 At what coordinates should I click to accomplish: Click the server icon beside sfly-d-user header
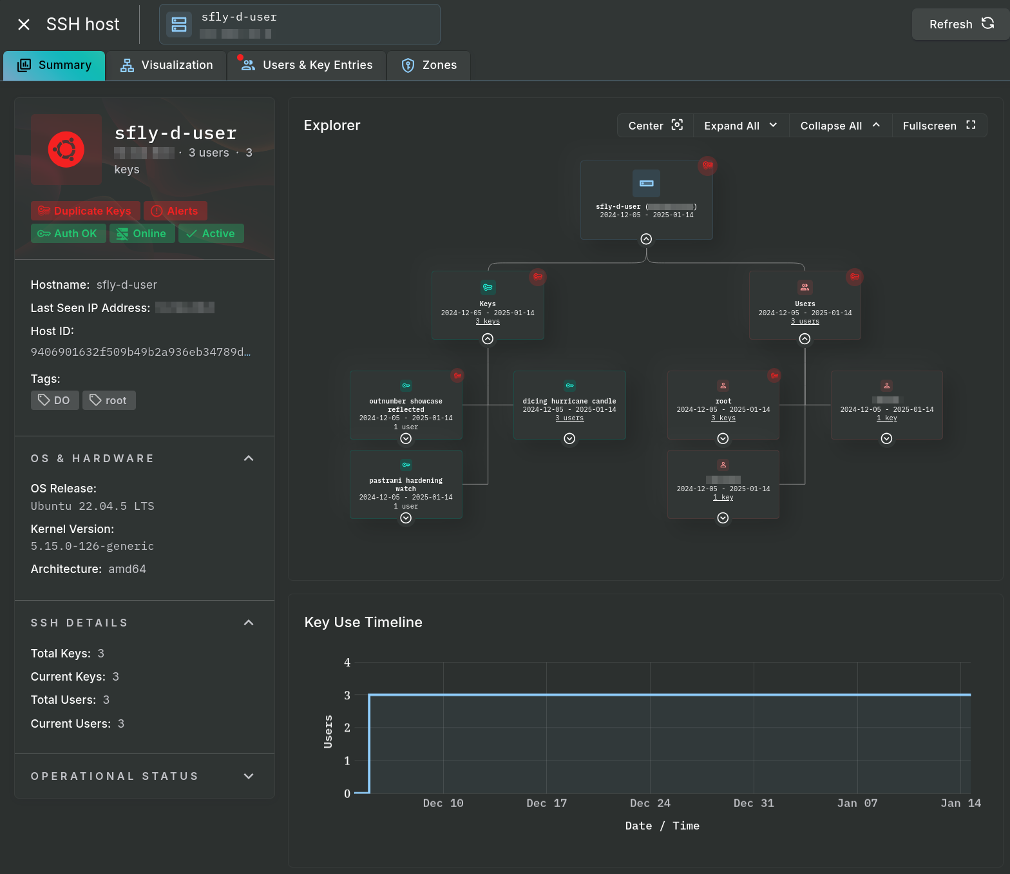[x=179, y=24]
